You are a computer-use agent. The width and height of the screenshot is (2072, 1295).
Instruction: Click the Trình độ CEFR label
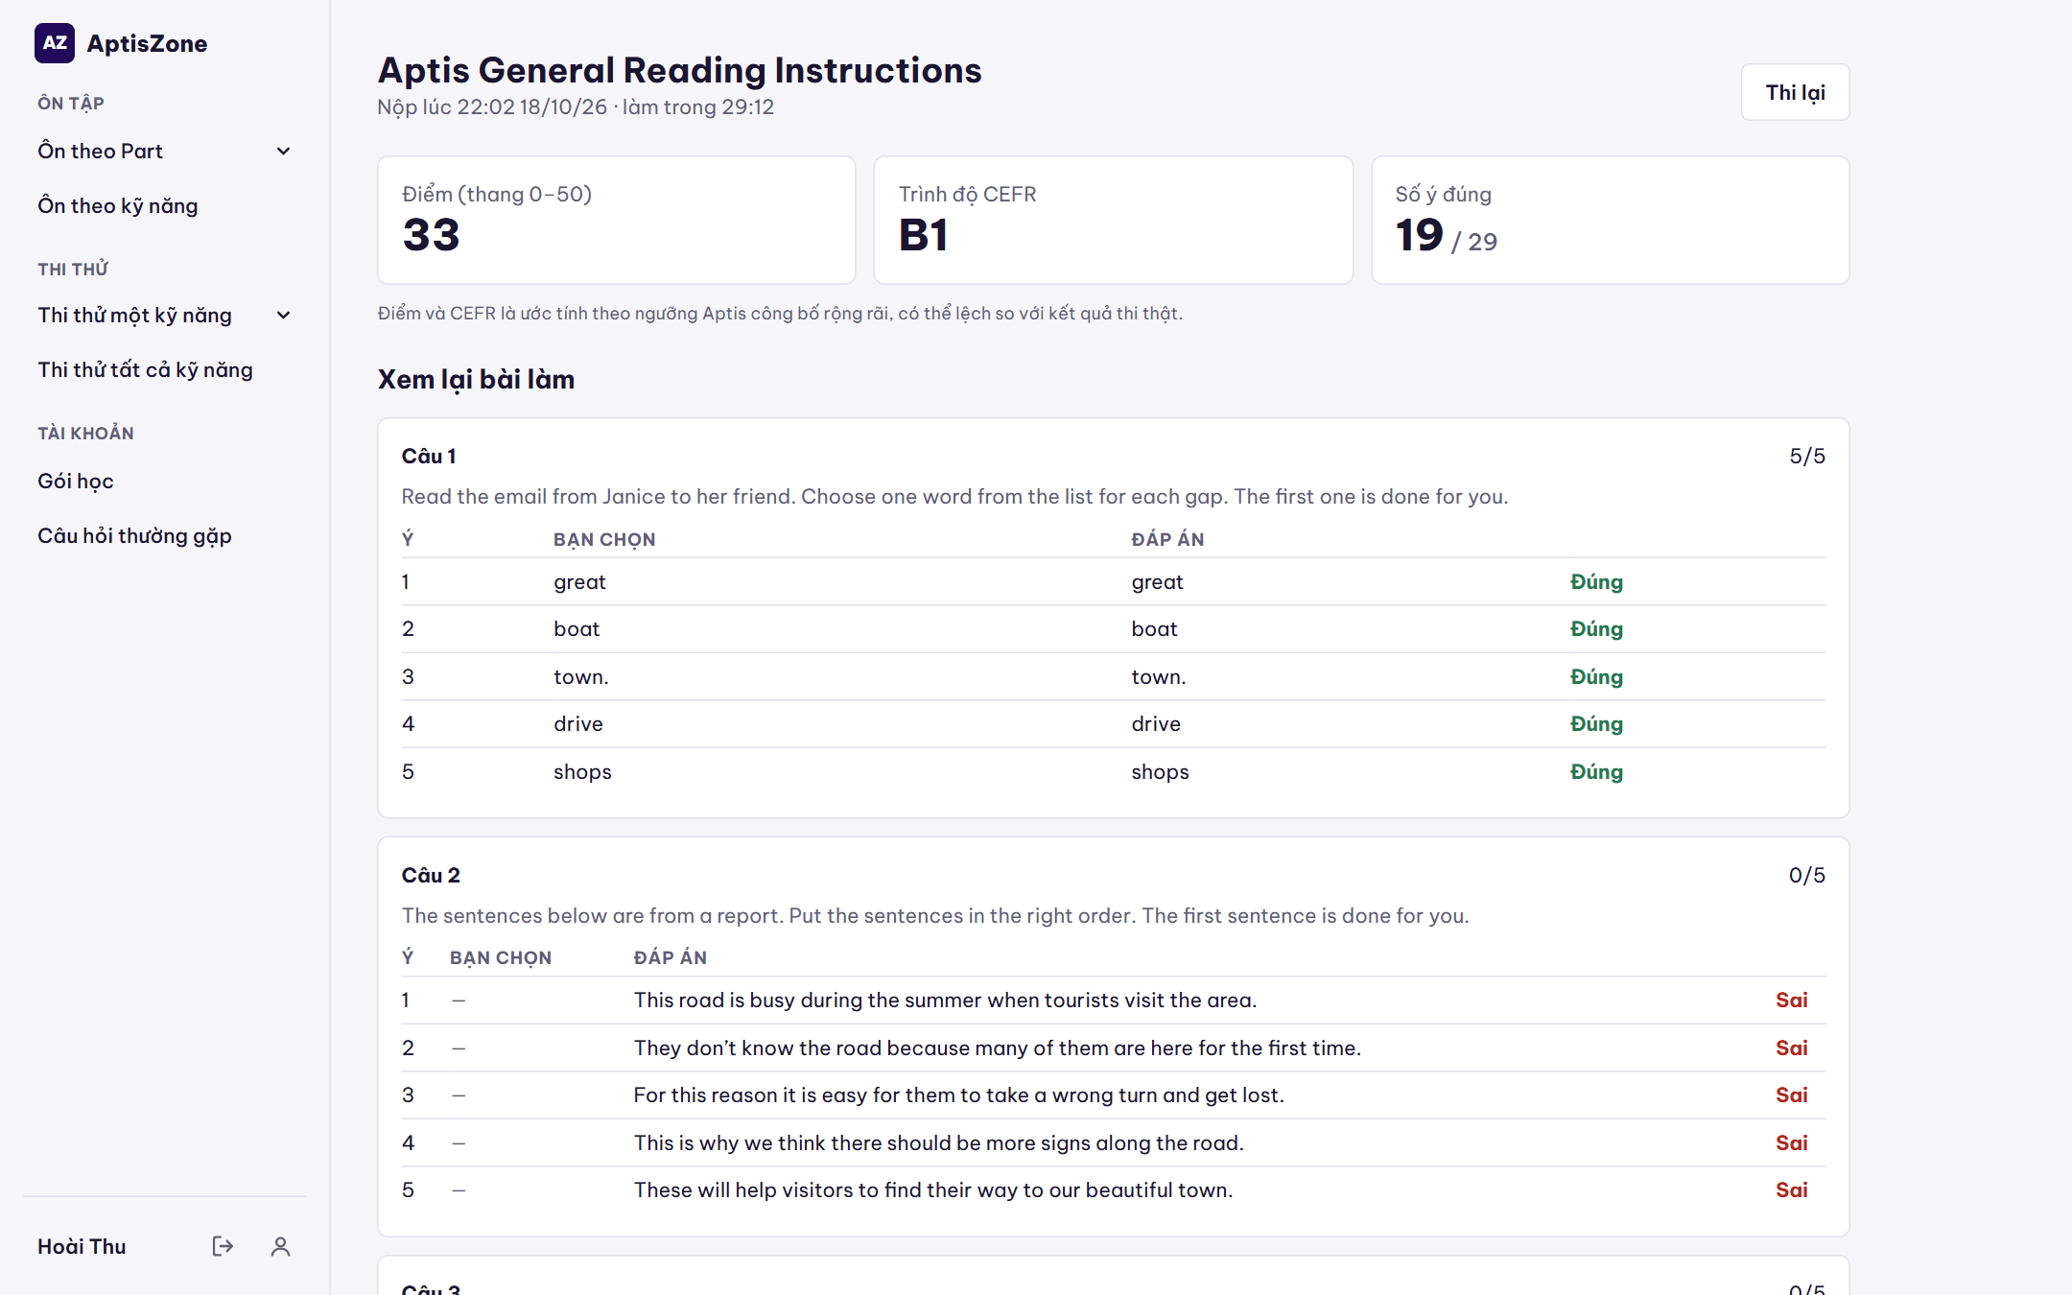coord(967,194)
